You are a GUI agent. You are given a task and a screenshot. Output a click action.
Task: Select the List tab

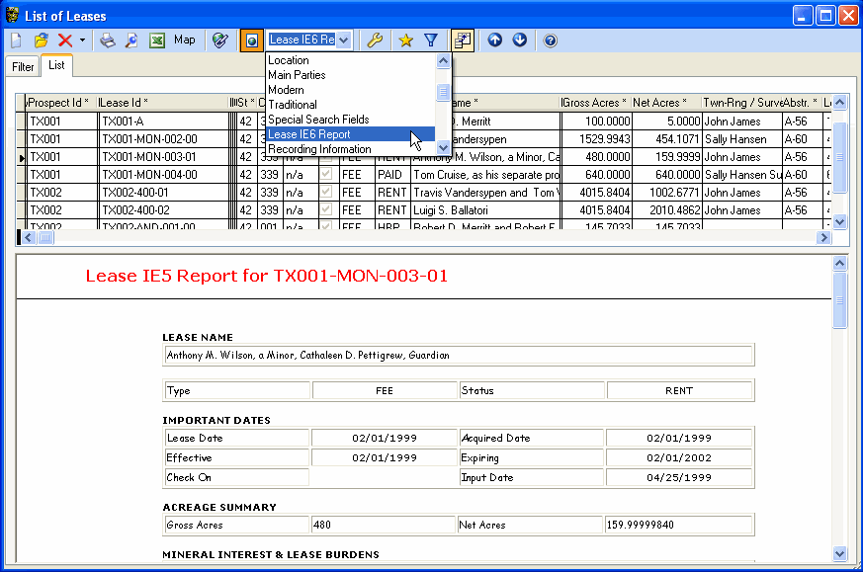click(x=55, y=65)
